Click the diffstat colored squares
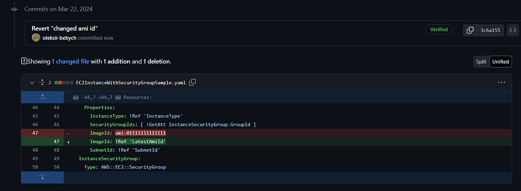The image size is (521, 191). [64, 83]
